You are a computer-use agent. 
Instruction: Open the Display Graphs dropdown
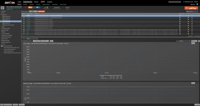coord(32,39)
